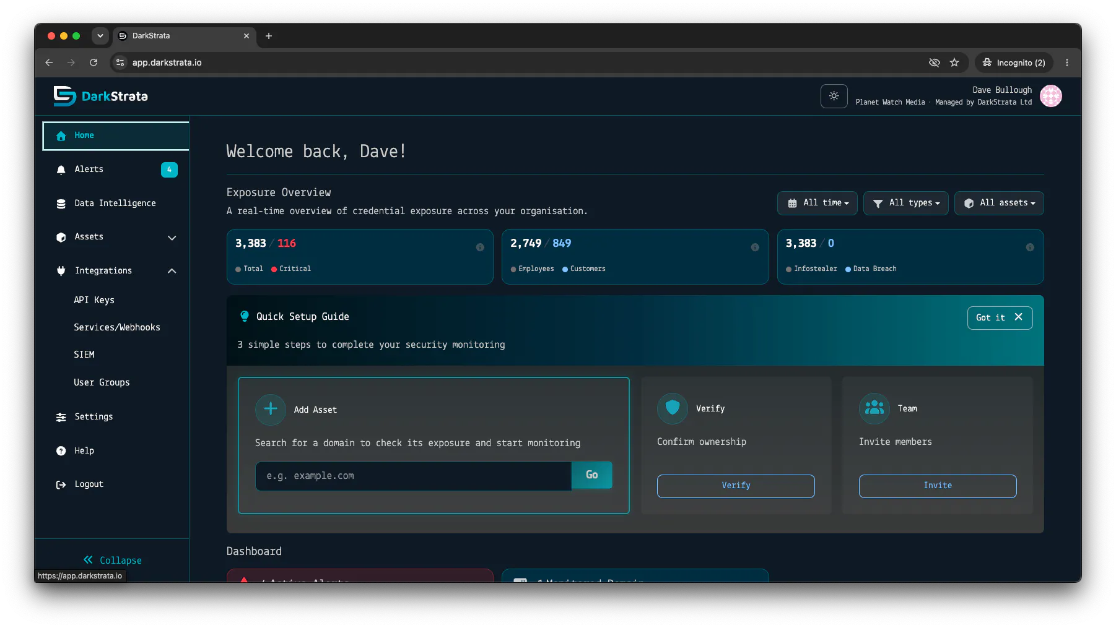Click the Logout arrow icon
Screen dimensions: 1116x628
click(61, 485)
